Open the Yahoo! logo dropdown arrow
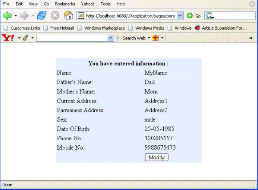Screen dimensions: 258x190 [x=19, y=38]
